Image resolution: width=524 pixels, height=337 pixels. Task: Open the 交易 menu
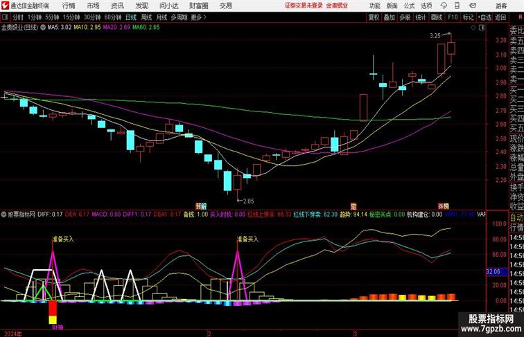pyautogui.click(x=226, y=6)
